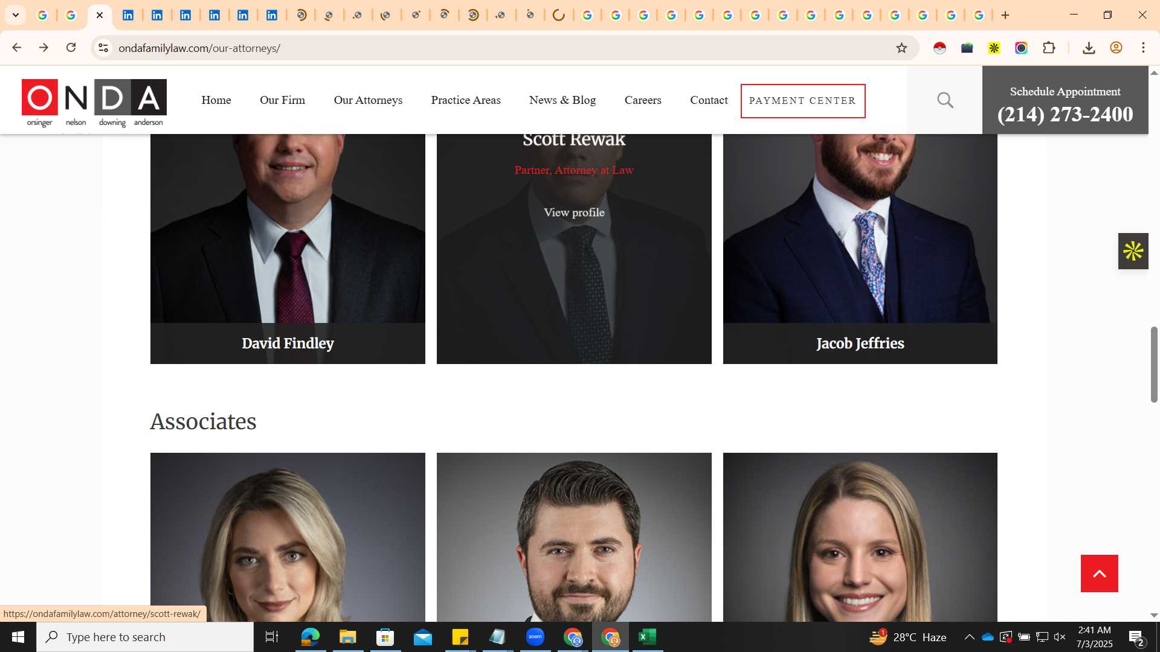Go back with browser back arrow

(x=16, y=48)
